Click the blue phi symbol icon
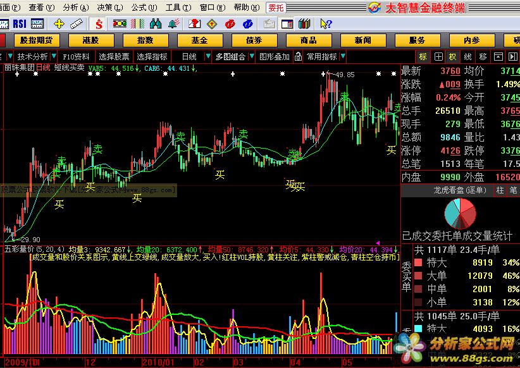This screenshot has height=368, width=520. point(248,23)
